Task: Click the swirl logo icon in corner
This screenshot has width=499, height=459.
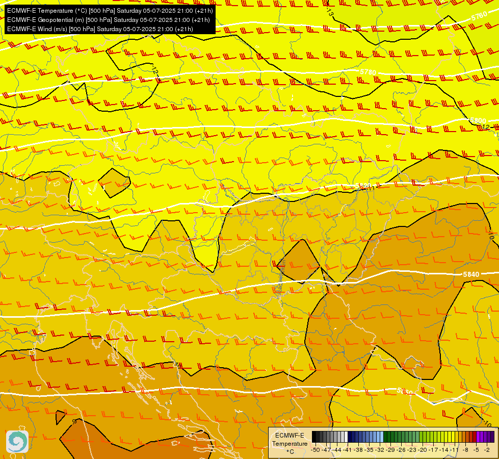Action: click(17, 442)
